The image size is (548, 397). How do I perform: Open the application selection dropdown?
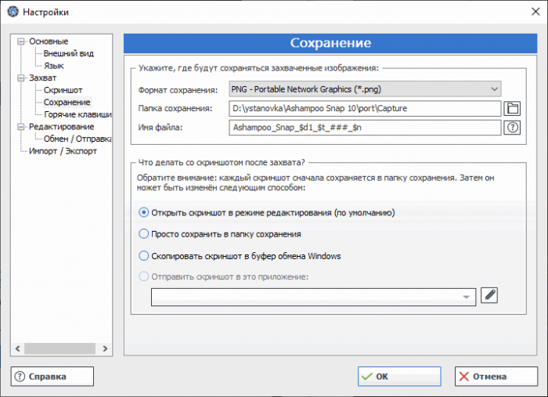point(313,296)
